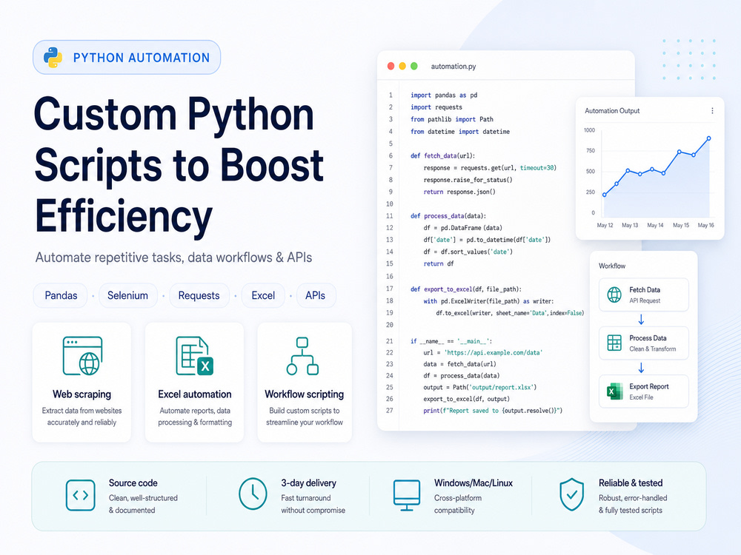Viewport: 741px width, 555px height.
Task: Select the Selenium tag chip
Action: tap(127, 295)
